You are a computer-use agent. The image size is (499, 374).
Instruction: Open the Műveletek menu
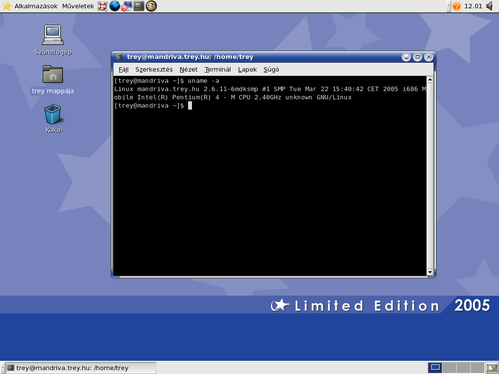pos(78,6)
